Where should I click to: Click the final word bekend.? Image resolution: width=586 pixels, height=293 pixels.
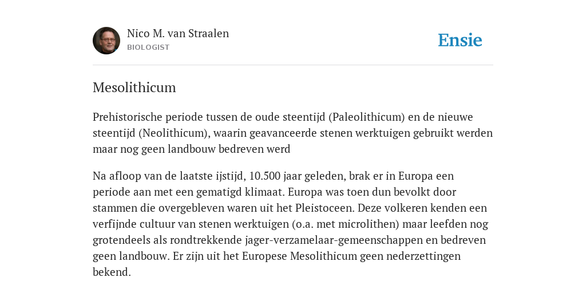click(112, 272)
